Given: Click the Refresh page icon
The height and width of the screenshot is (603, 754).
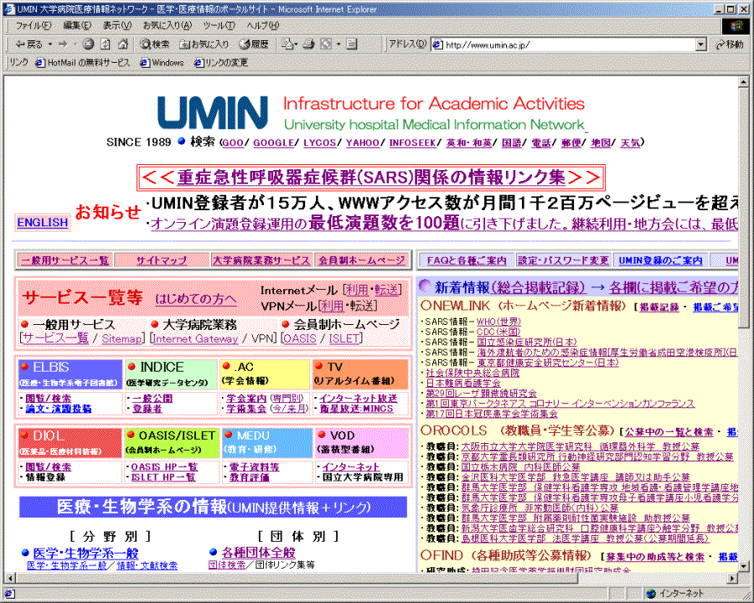Looking at the screenshot, I should coord(103,44).
